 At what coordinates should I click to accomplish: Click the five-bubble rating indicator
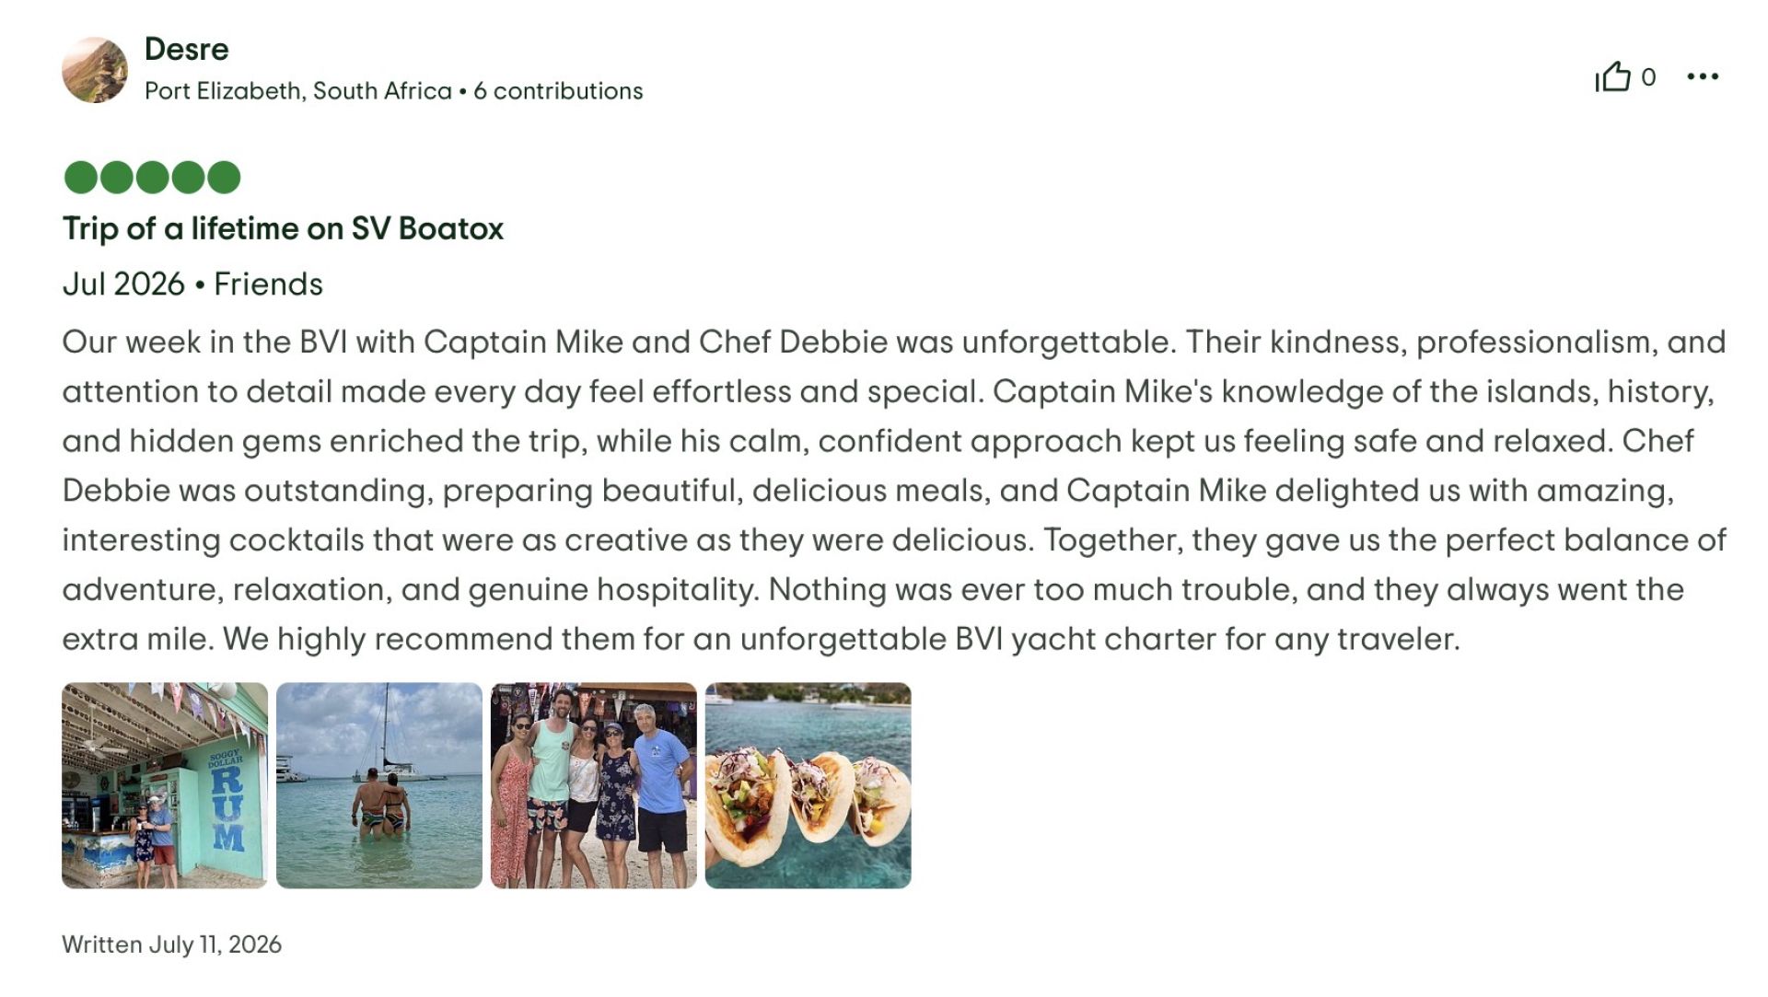click(x=152, y=177)
